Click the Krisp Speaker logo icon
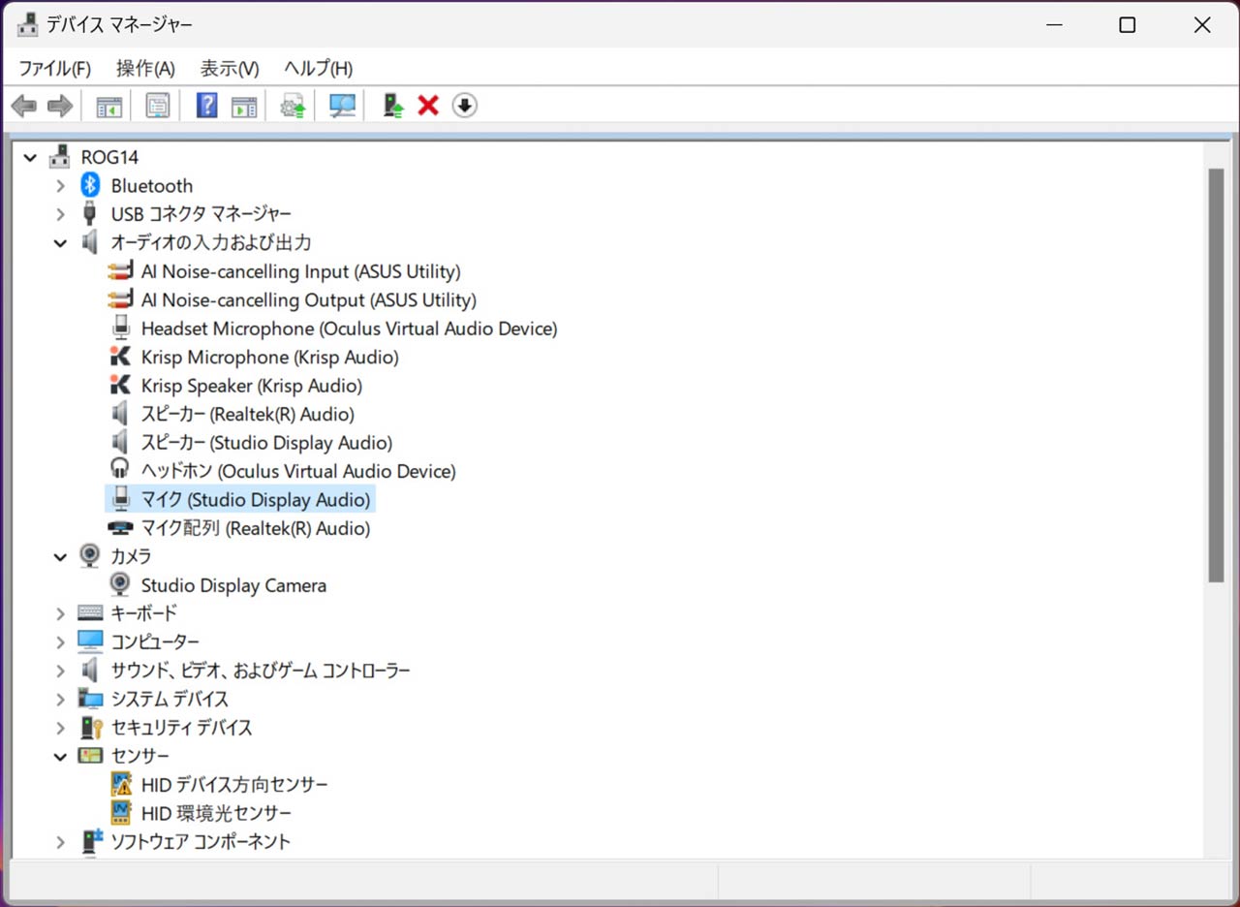 120,386
